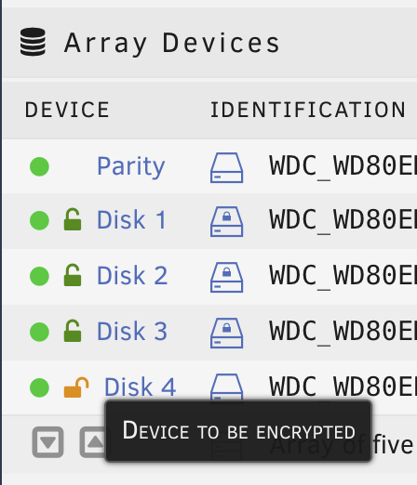Click the Disk 1 encrypted drive icon
Image resolution: width=417 pixels, height=485 pixels.
tap(226, 221)
